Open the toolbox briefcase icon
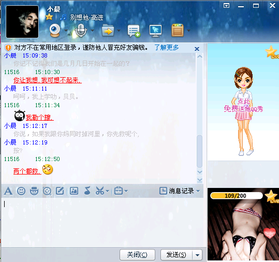Screen dimensions: 279x262 [119, 191]
